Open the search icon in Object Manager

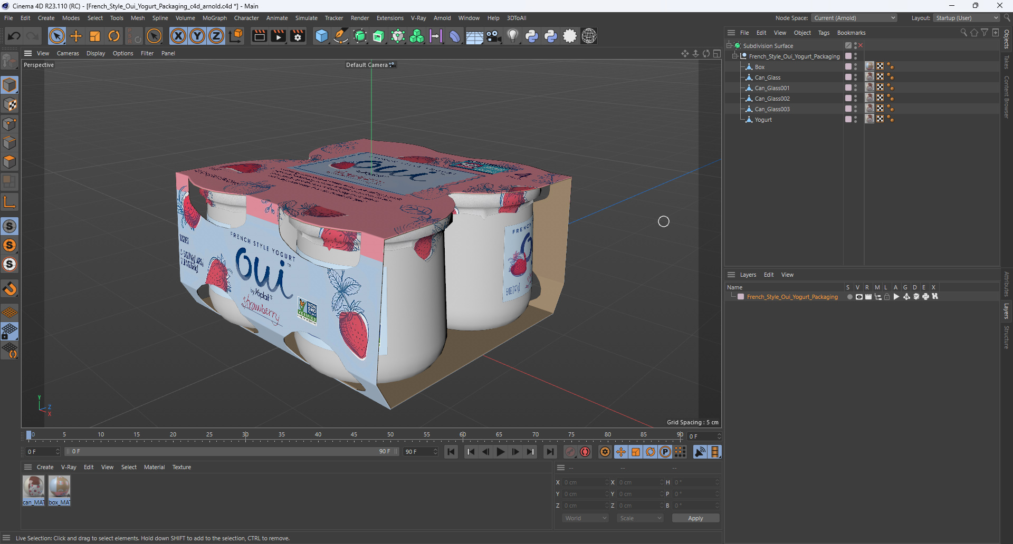tap(963, 33)
